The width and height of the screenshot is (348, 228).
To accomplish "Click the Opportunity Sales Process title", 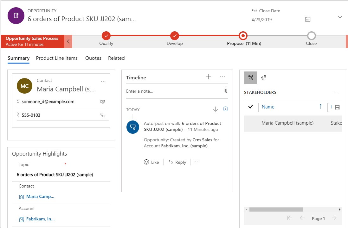I will pos(32,38).
